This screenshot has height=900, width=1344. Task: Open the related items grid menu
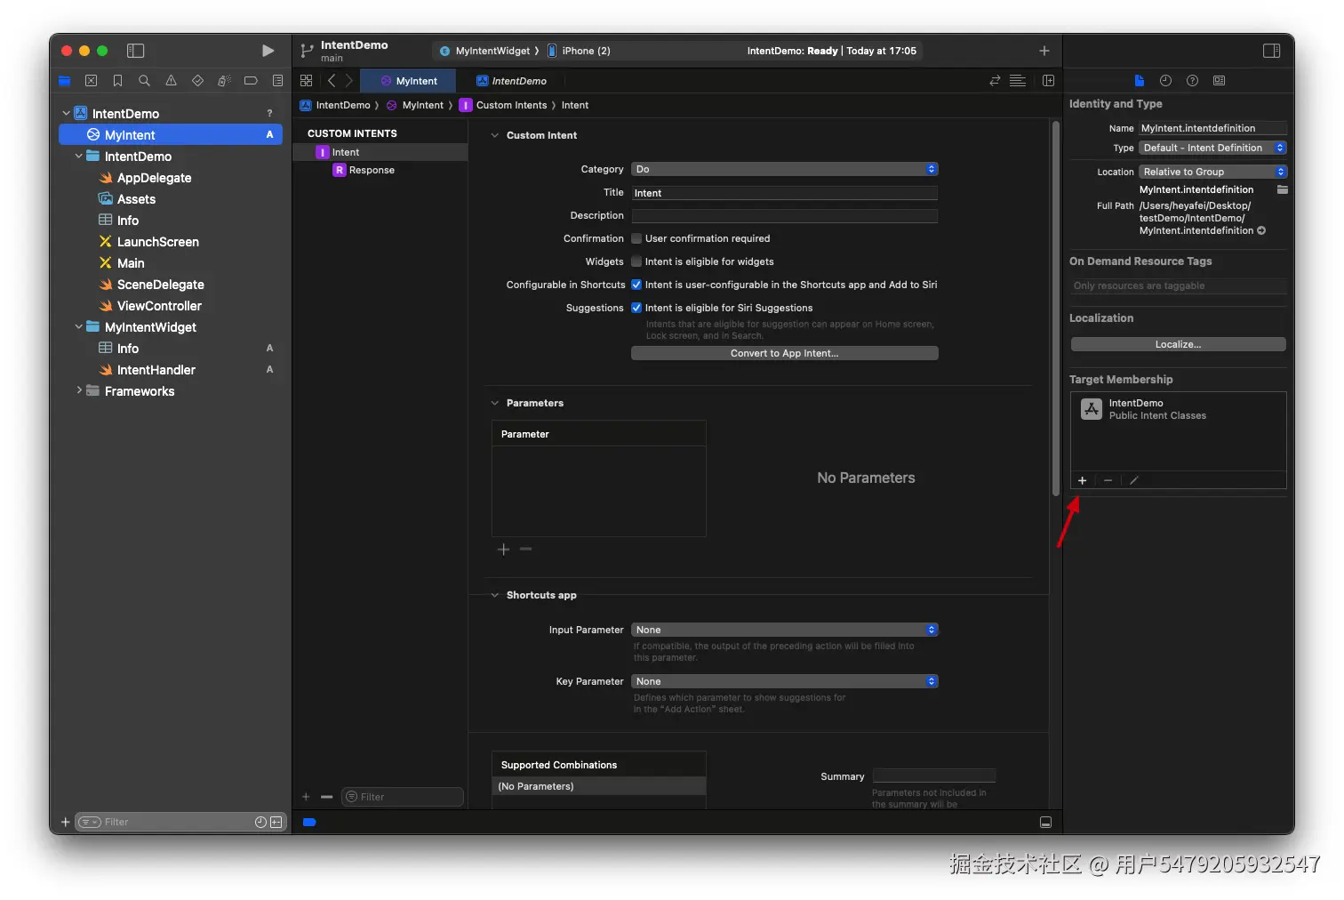tap(306, 81)
